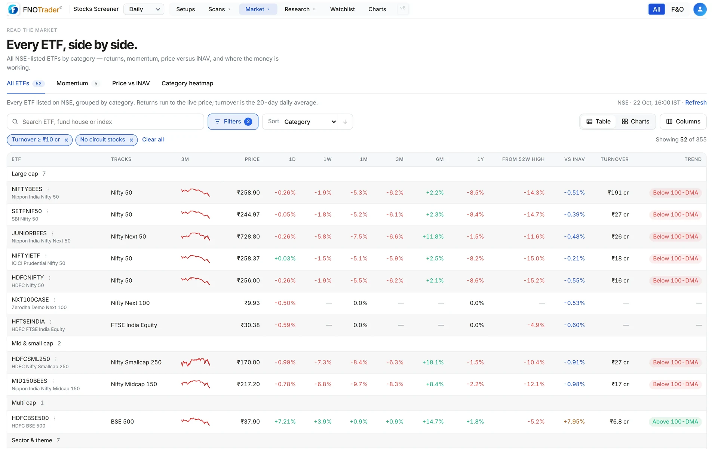Open HFTSEINDIA row options menu dots
This screenshot has width=718, height=449.
(50, 322)
